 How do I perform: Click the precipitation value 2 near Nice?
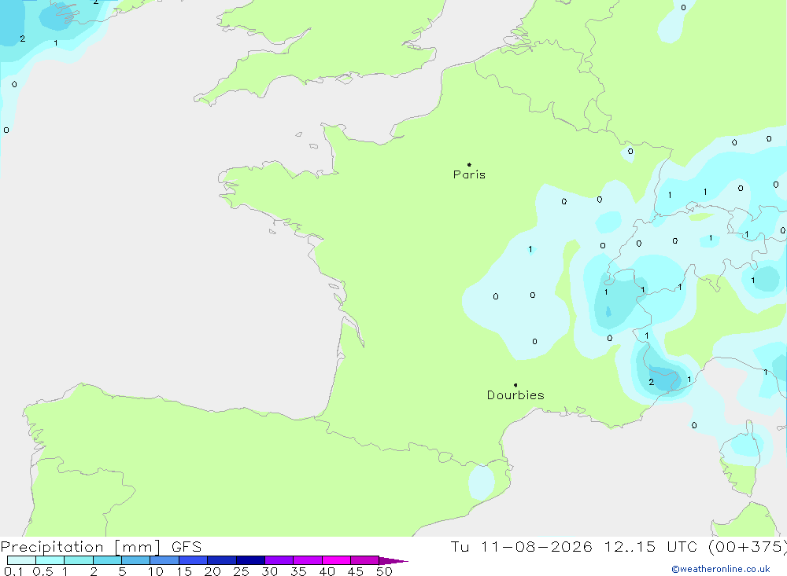[651, 382]
